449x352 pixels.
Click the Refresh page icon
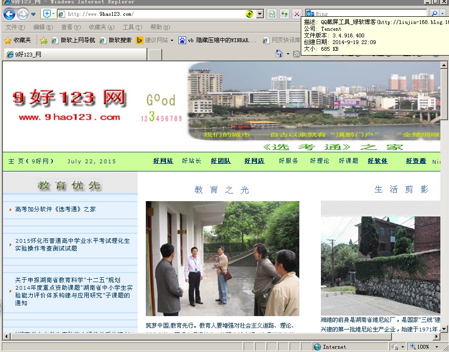point(284,14)
